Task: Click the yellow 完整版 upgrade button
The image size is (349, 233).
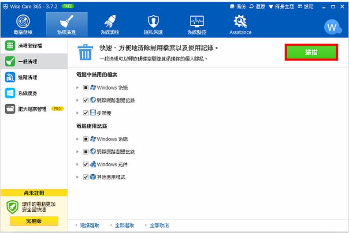Action: coord(34,221)
